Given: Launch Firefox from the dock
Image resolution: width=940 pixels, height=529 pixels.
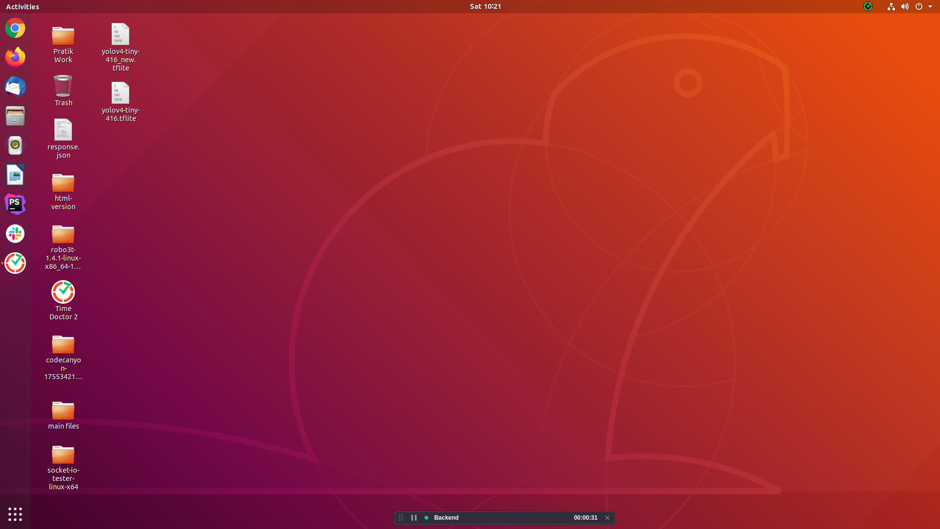Looking at the screenshot, I should click(15, 57).
